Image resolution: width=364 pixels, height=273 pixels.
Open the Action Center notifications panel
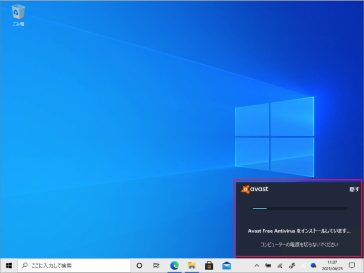[352, 265]
